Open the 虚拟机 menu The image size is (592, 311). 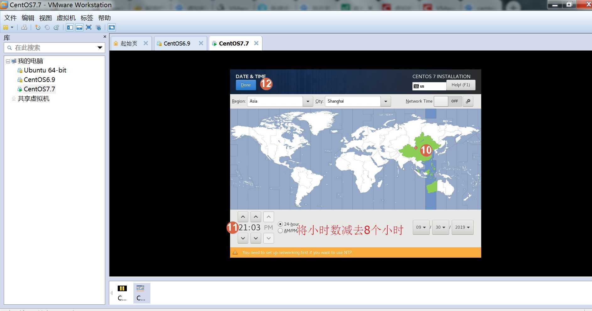66,18
